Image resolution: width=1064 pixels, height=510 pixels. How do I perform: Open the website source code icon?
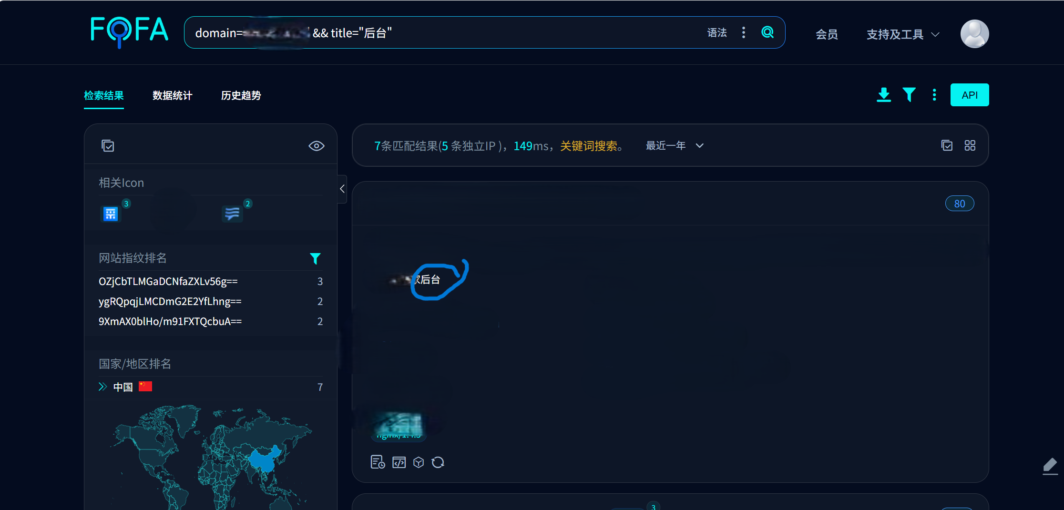[399, 462]
